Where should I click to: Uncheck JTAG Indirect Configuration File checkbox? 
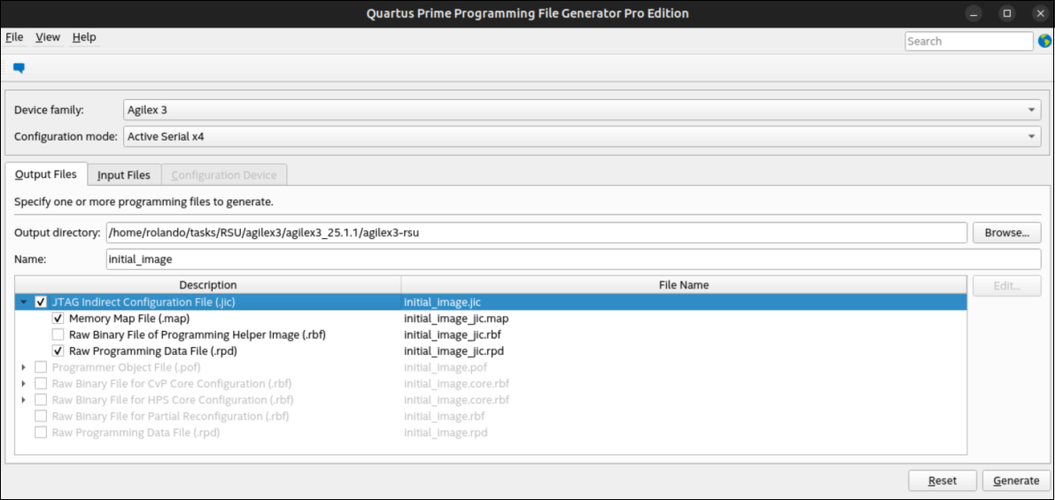pos(41,302)
